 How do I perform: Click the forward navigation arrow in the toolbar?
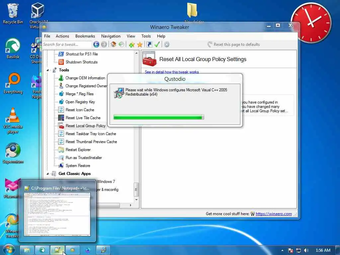pos(104,44)
